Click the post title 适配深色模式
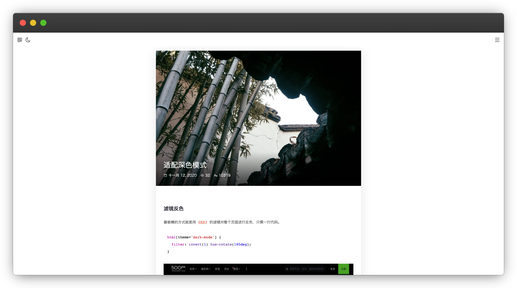This screenshot has width=517, height=288. (x=185, y=165)
